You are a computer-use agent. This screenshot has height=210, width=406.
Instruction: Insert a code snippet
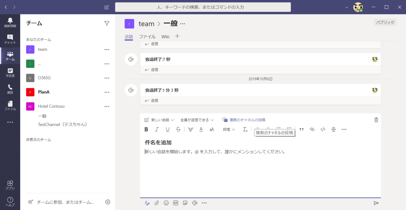tap(322, 129)
